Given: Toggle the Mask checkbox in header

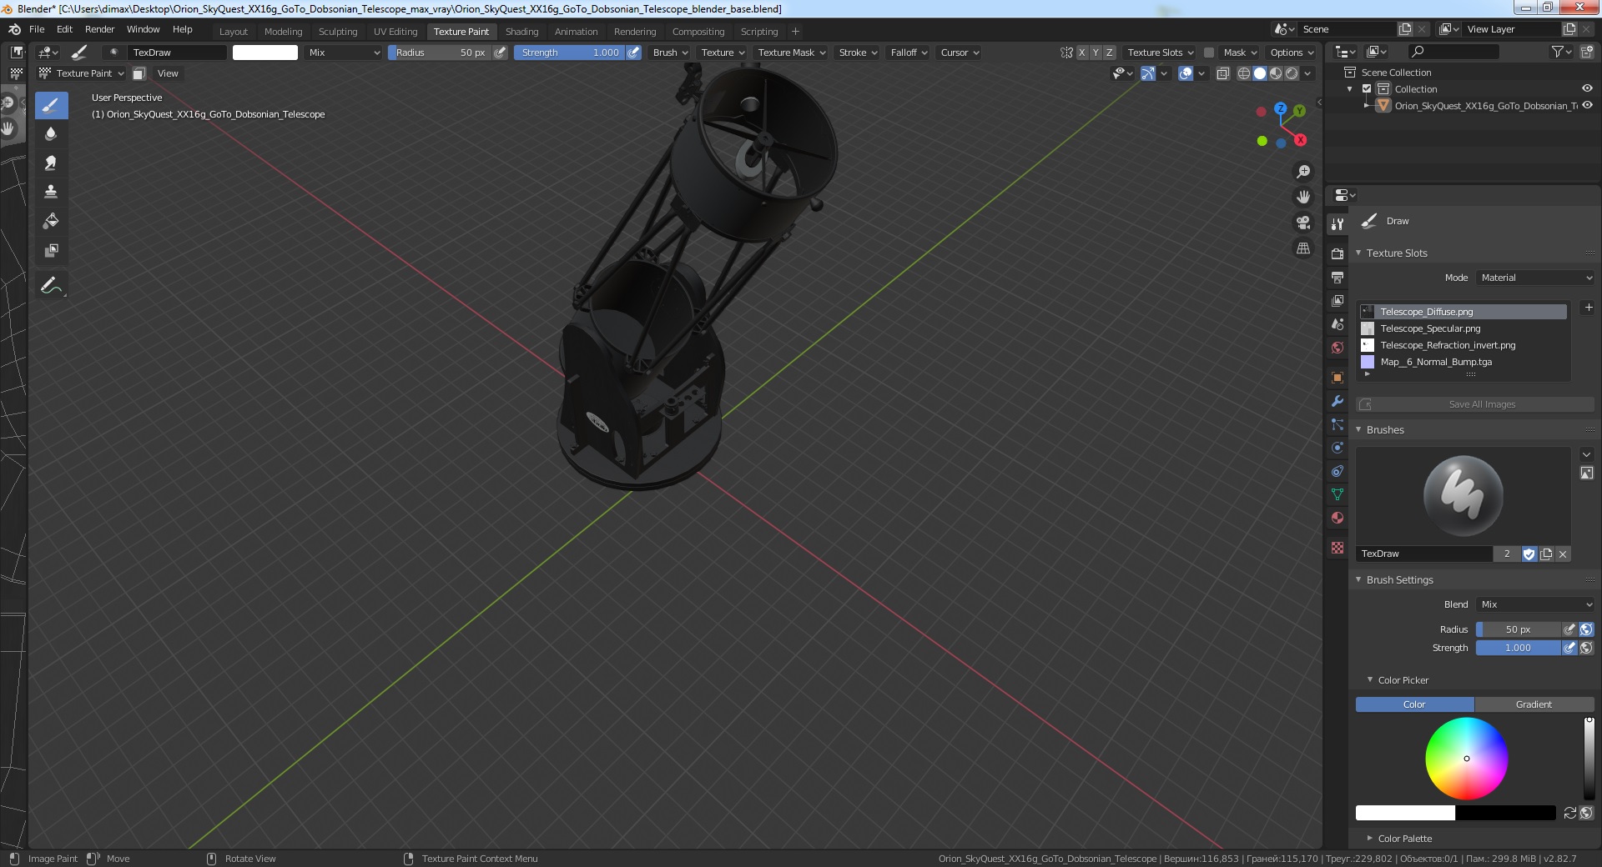Looking at the screenshot, I should pos(1208,53).
